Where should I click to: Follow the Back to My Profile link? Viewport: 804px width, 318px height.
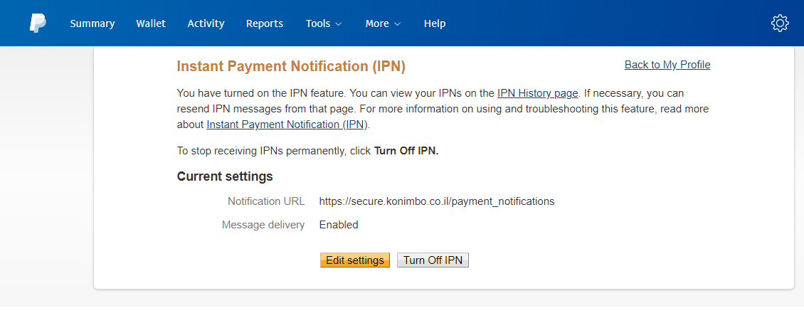pos(667,65)
